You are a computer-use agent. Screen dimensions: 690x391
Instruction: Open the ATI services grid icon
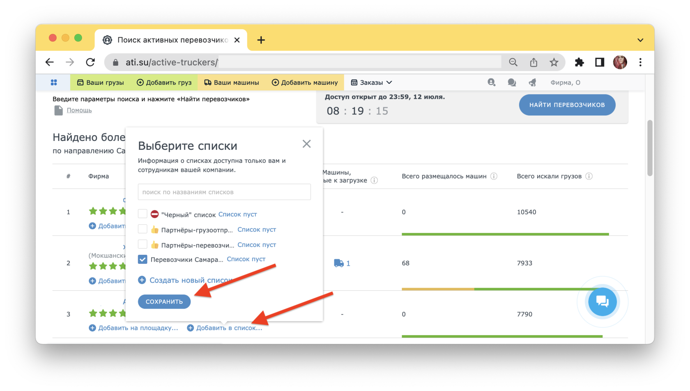point(54,83)
